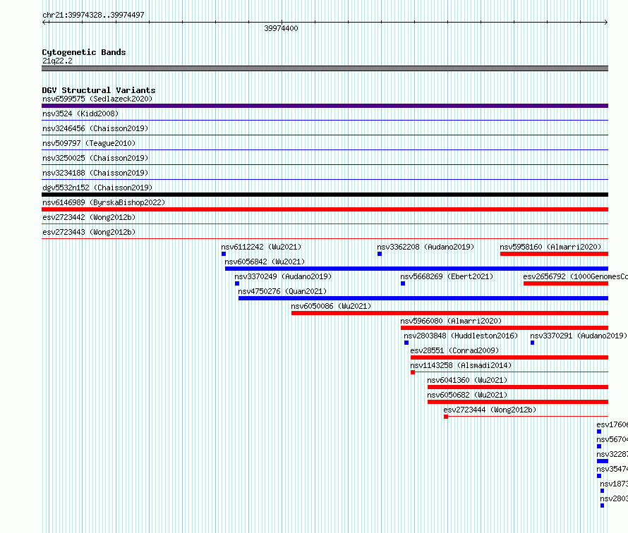Click blue bar beneath nsv6056842

click(x=416, y=269)
